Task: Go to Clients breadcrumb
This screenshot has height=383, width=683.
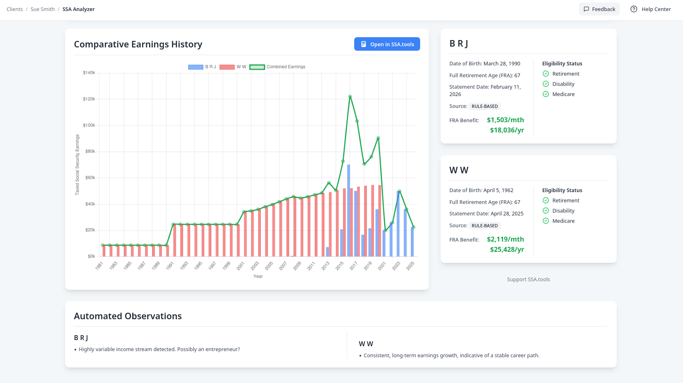Action: [15, 9]
